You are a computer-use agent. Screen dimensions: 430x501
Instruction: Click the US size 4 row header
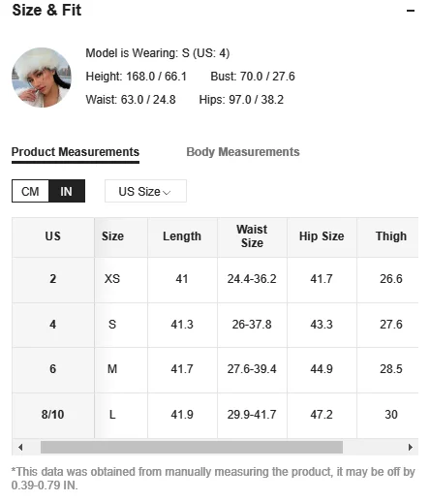[53, 325]
